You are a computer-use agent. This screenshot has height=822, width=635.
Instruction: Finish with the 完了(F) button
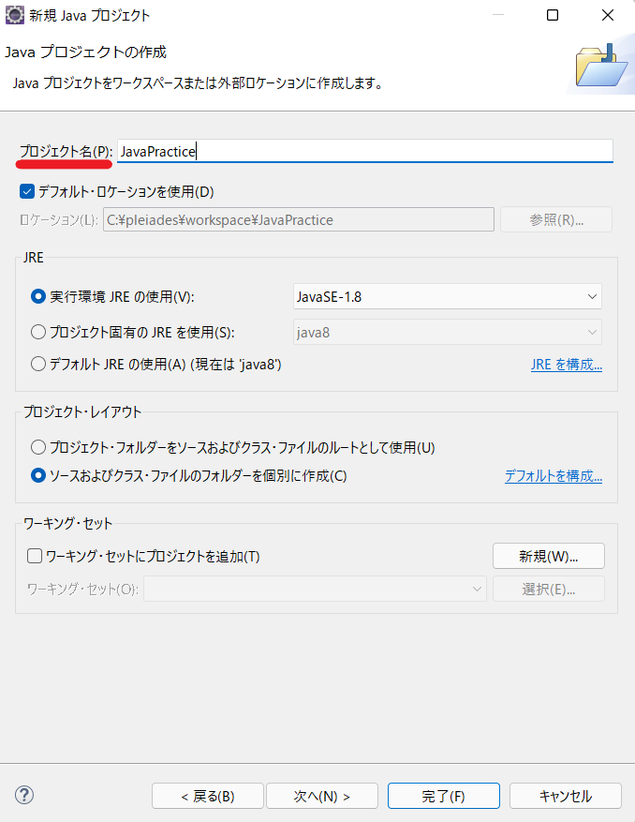click(443, 796)
